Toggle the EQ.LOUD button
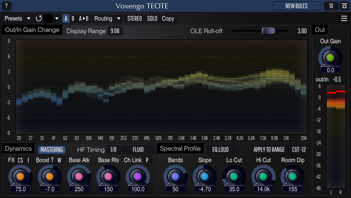The height and width of the screenshot is (198, 351). click(221, 150)
